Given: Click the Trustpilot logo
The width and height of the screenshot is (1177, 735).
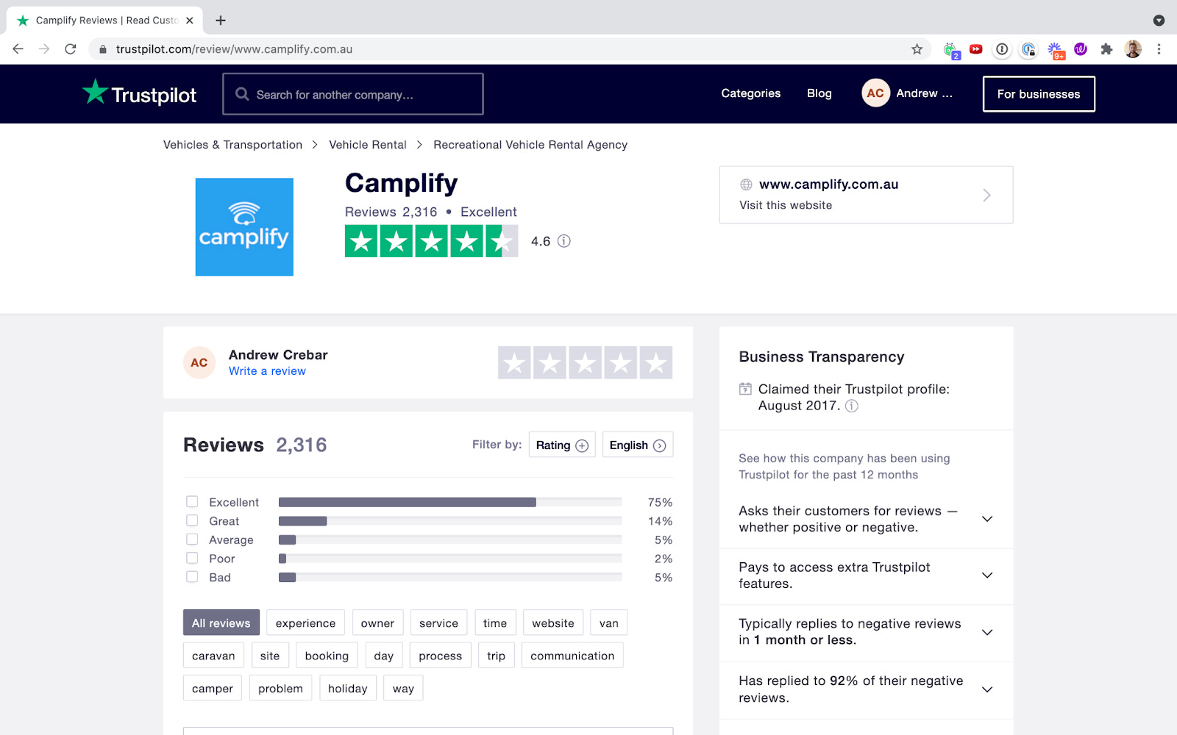Looking at the screenshot, I should [139, 93].
